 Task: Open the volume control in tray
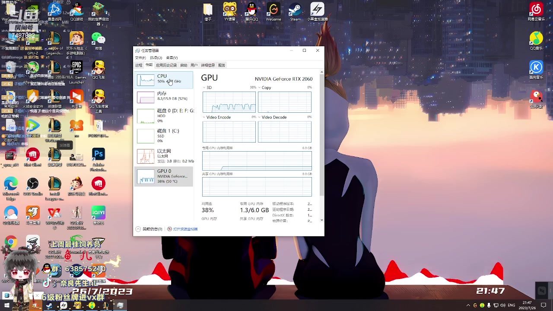[502, 305]
